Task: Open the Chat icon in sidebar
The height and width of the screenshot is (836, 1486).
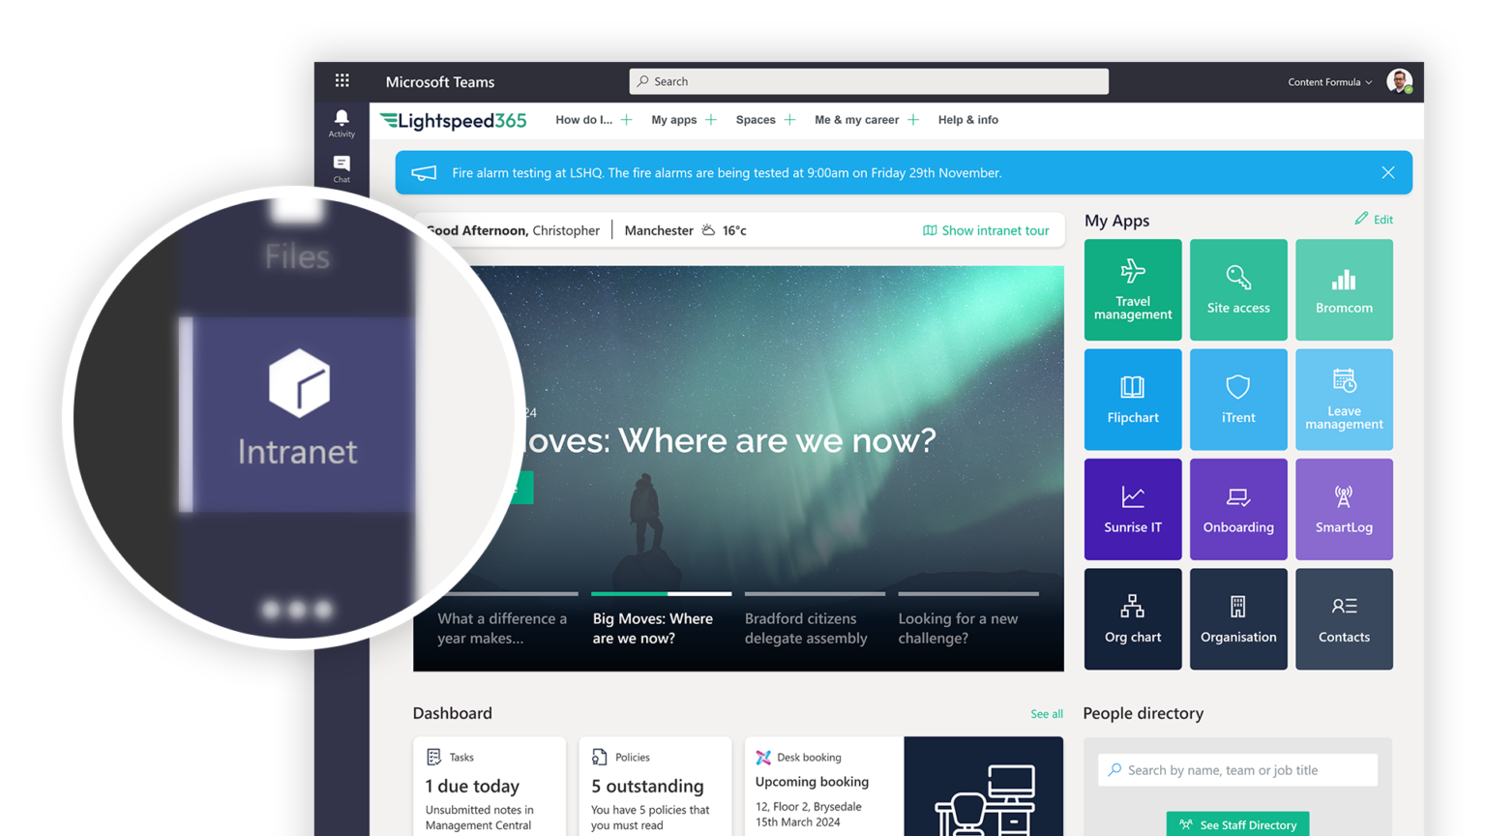Action: (x=342, y=168)
